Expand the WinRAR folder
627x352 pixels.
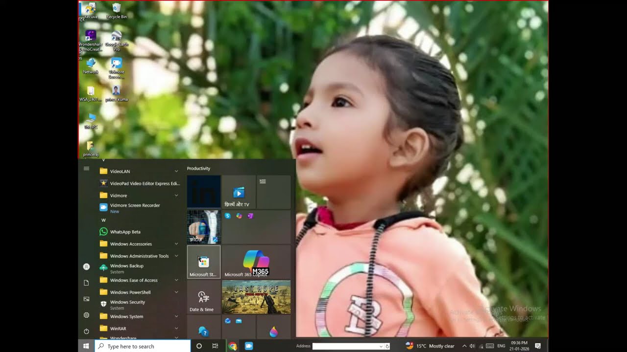pyautogui.click(x=140, y=329)
